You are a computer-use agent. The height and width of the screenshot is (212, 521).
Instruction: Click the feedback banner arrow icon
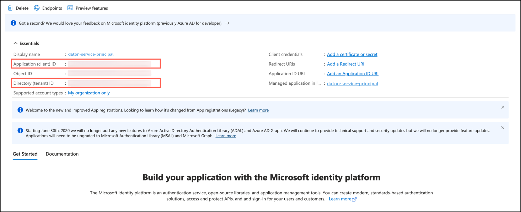[x=227, y=23]
